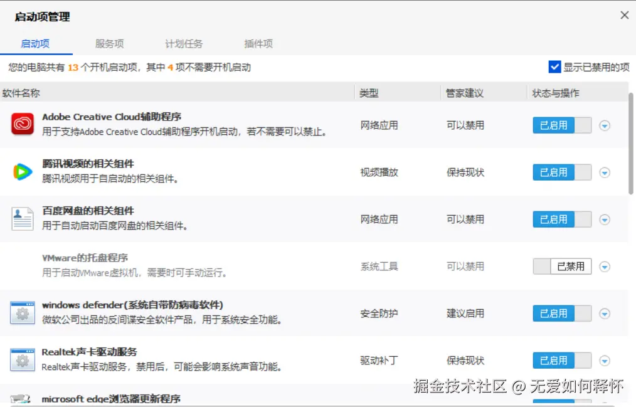Expand the Realtek声卡驱动服务 row dropdown

605,361
